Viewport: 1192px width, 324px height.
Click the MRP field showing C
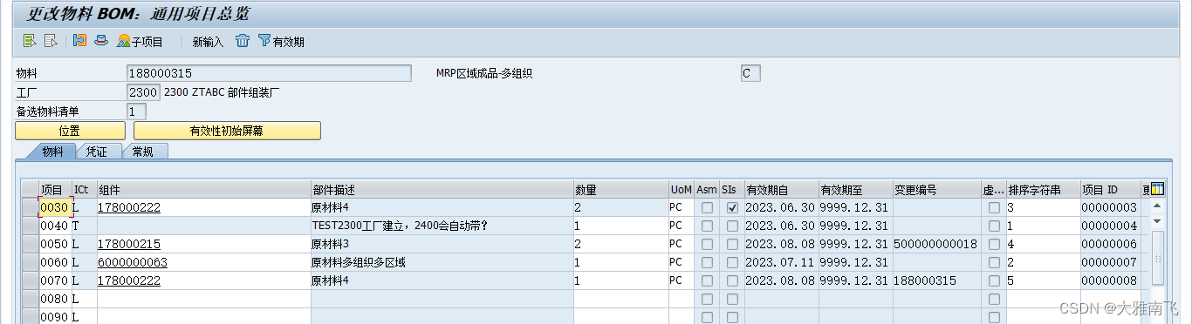(750, 74)
